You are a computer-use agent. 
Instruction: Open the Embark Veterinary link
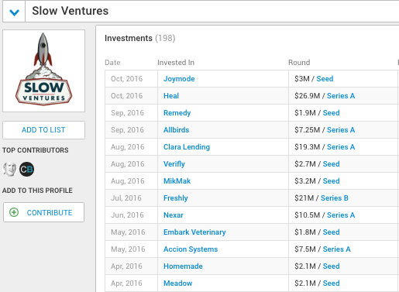194,232
